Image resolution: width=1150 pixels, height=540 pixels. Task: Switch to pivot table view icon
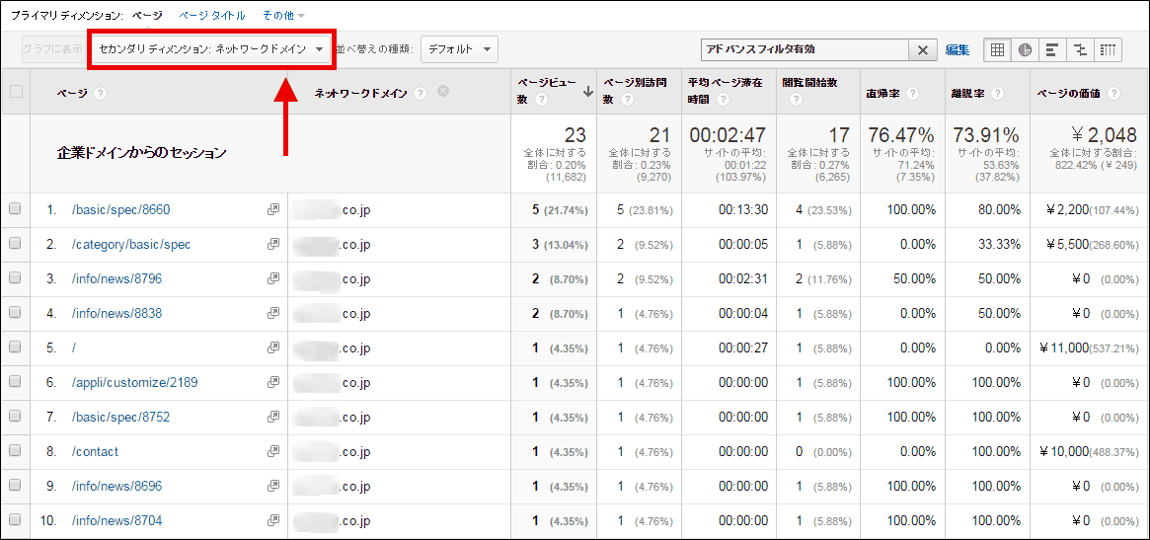pos(1108,49)
